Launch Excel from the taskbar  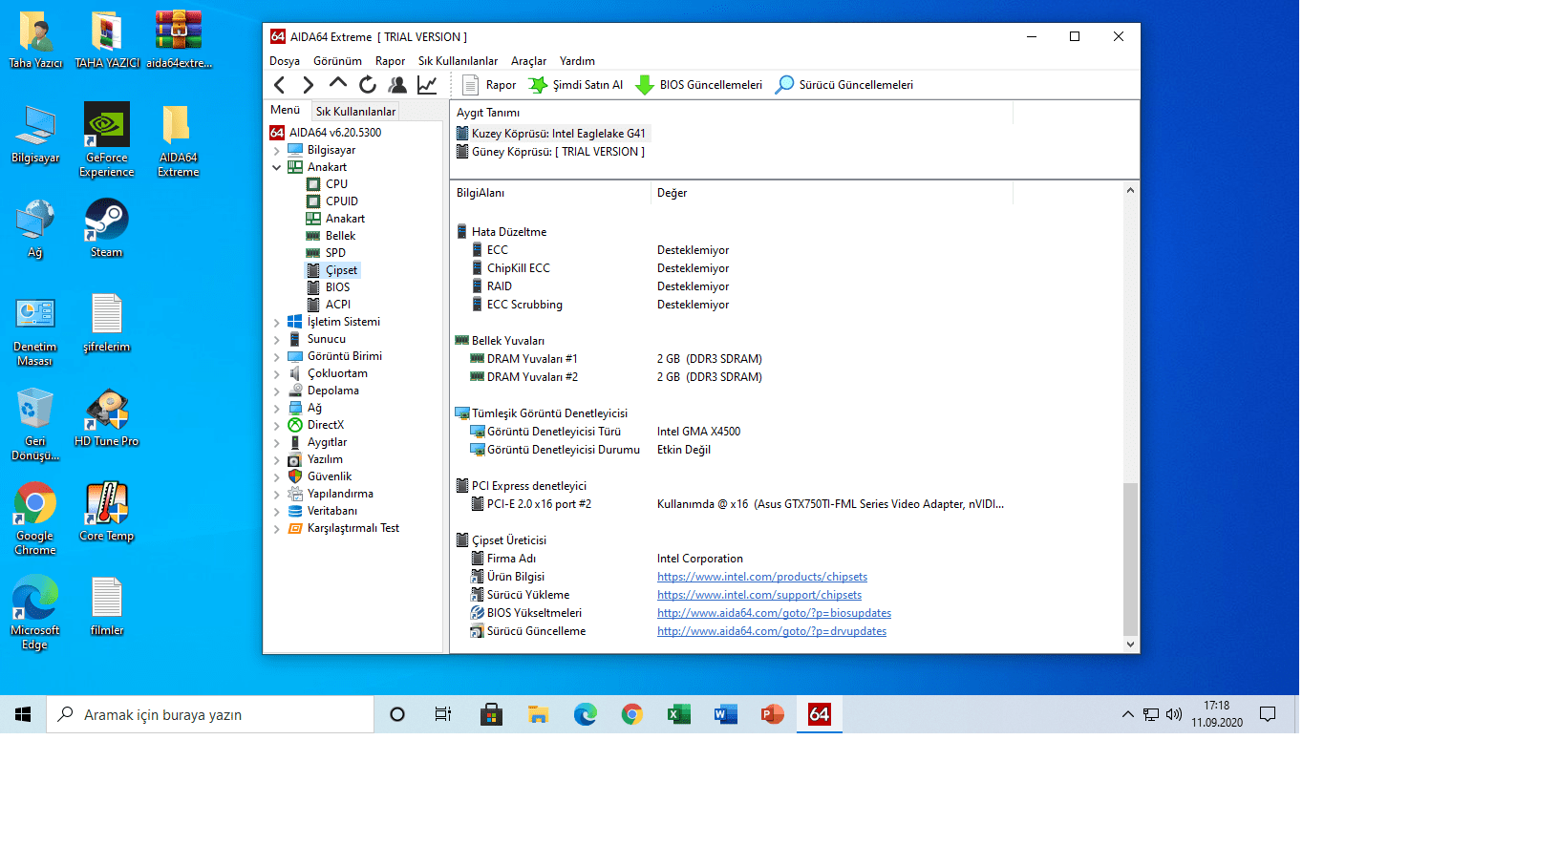pyautogui.click(x=678, y=714)
